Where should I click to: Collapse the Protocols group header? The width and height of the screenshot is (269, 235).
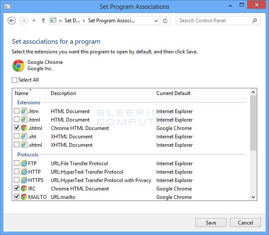pyautogui.click(x=28, y=155)
